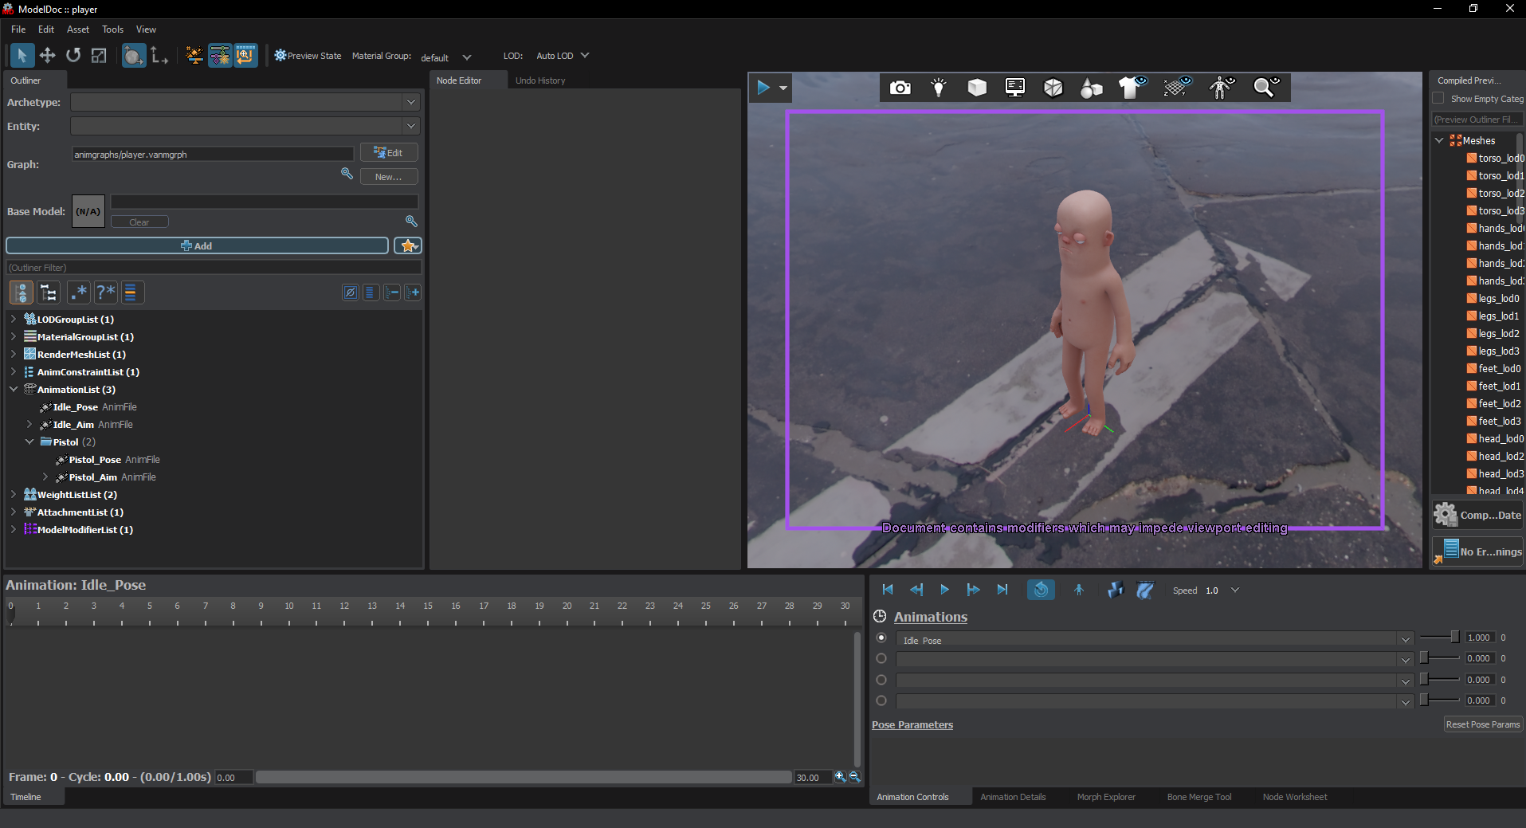Click the New button for the graph
This screenshot has height=828, width=1526.
point(389,176)
